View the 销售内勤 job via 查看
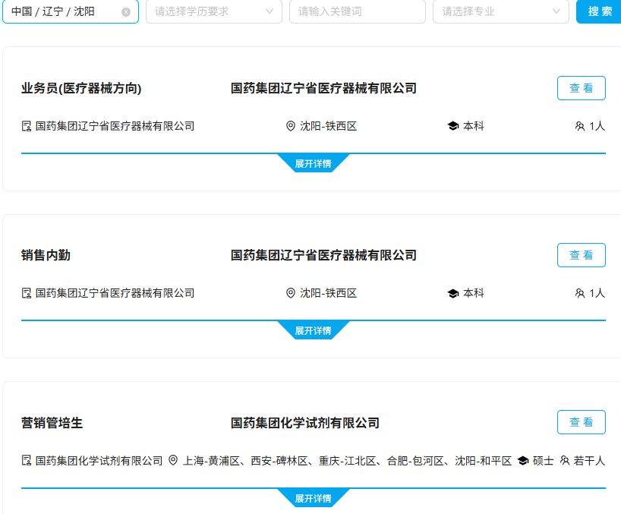621x514 pixels. click(581, 255)
